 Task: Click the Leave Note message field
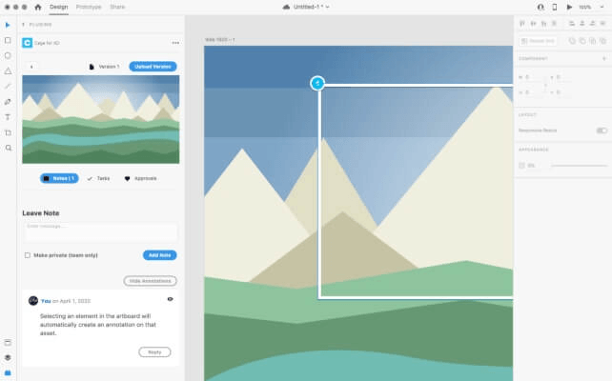(x=101, y=231)
